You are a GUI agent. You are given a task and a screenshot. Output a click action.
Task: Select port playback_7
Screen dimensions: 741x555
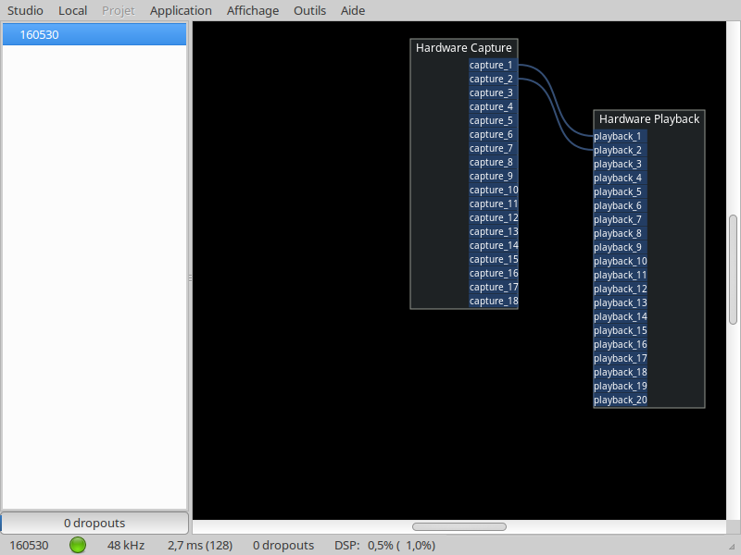(620, 219)
